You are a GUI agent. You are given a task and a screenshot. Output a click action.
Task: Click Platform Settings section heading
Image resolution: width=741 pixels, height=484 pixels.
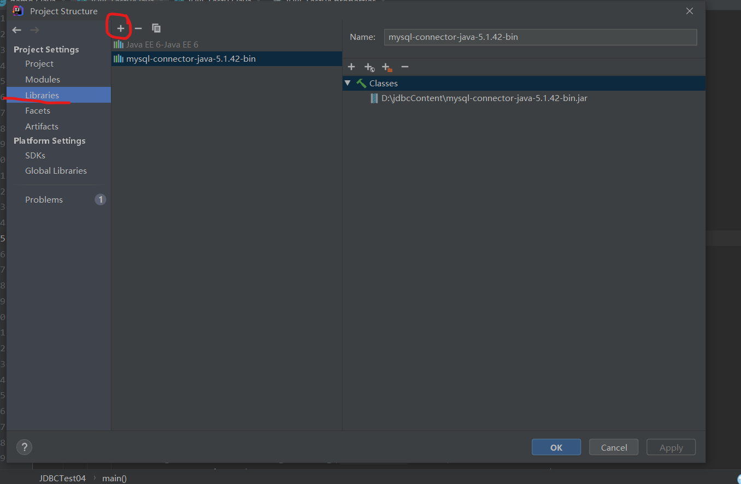point(50,141)
